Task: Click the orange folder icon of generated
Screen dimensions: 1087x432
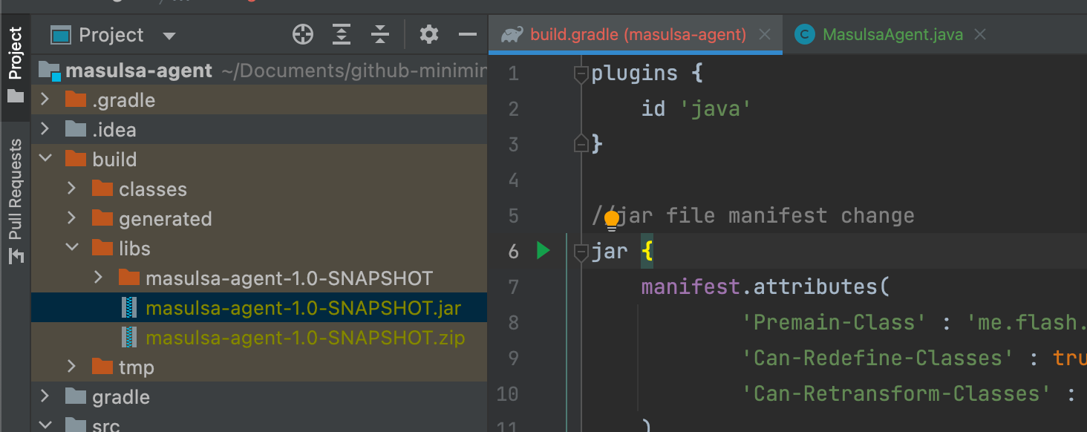Action: click(x=102, y=218)
